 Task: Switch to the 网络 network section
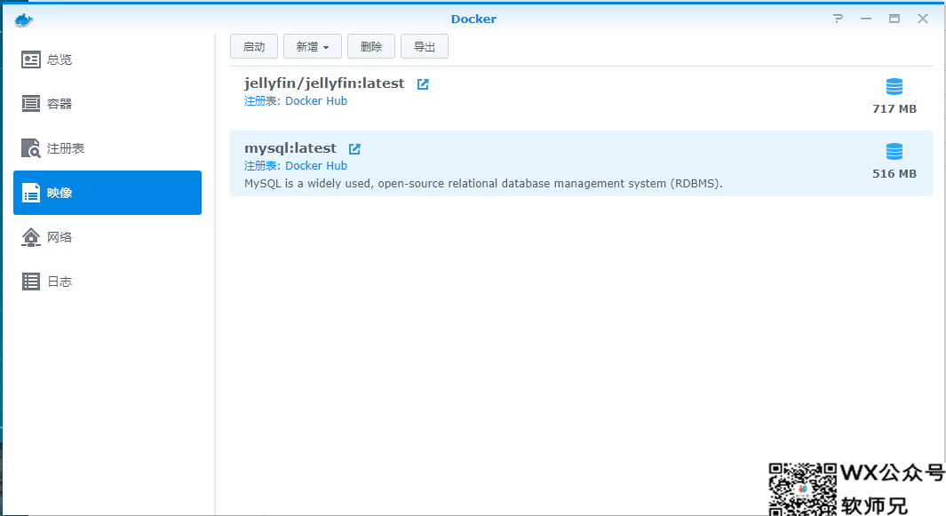click(x=107, y=237)
